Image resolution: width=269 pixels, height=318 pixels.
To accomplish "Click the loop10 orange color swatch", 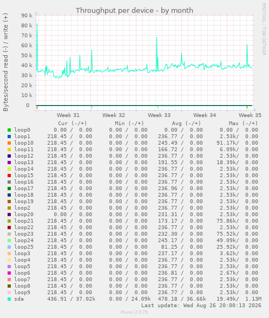I will coord(9,143).
